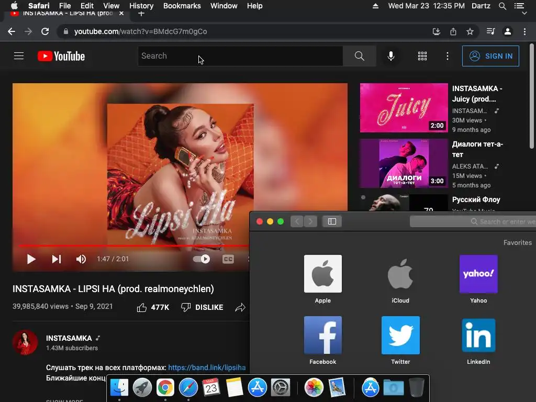The image size is (536, 402).
Task: Open the Русский Флоу playlist title
Action: click(x=476, y=199)
